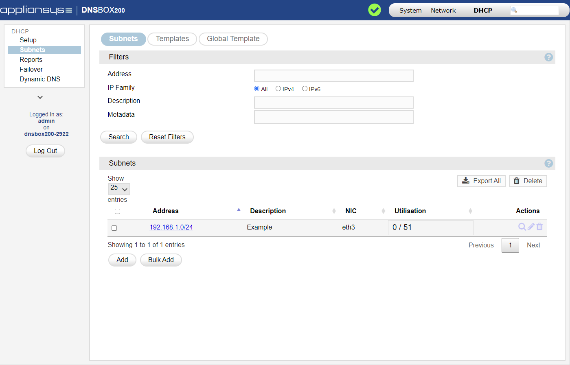Delete the subnet row via trash icon

539,227
